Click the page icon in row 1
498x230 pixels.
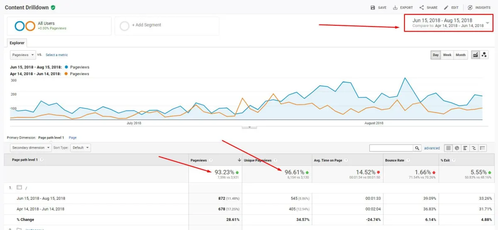pyautogui.click(x=19, y=188)
